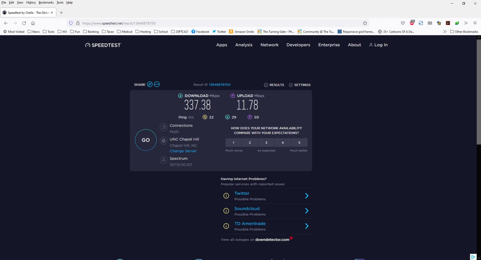Bookmark this page with the star icon
The width and height of the screenshot is (481, 260).
click(x=365, y=23)
